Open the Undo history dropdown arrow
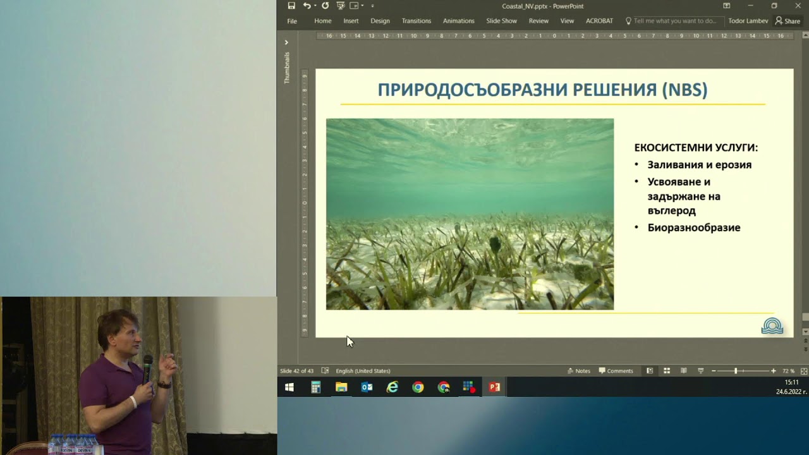 click(x=315, y=6)
